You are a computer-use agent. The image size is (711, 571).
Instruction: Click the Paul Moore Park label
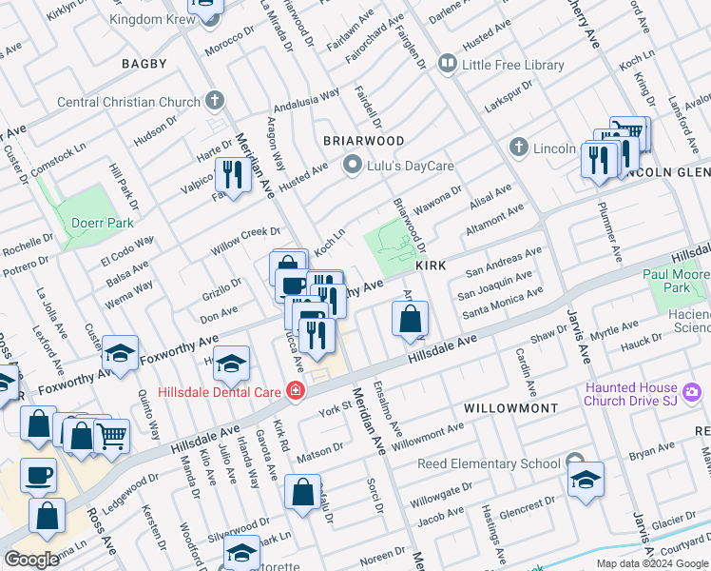(x=677, y=281)
